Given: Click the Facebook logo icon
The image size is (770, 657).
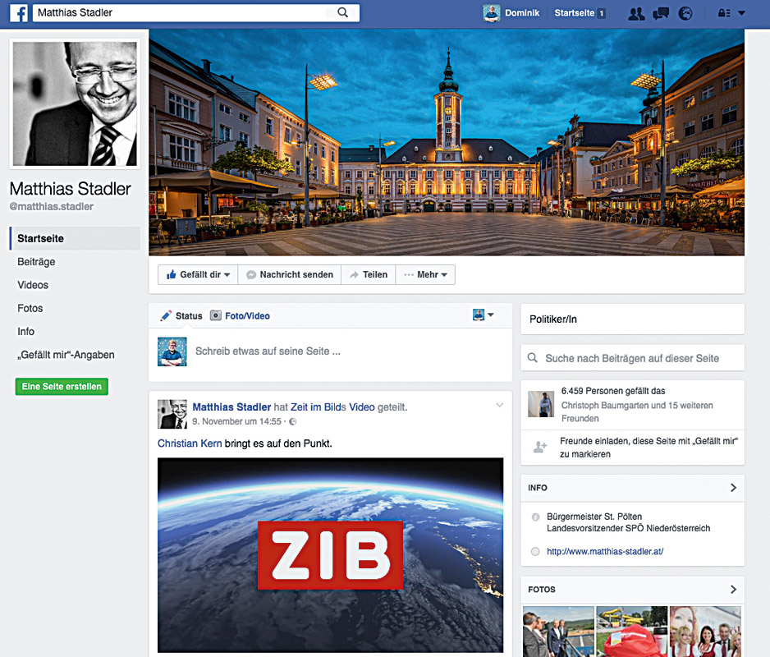Looking at the screenshot, I should [19, 13].
